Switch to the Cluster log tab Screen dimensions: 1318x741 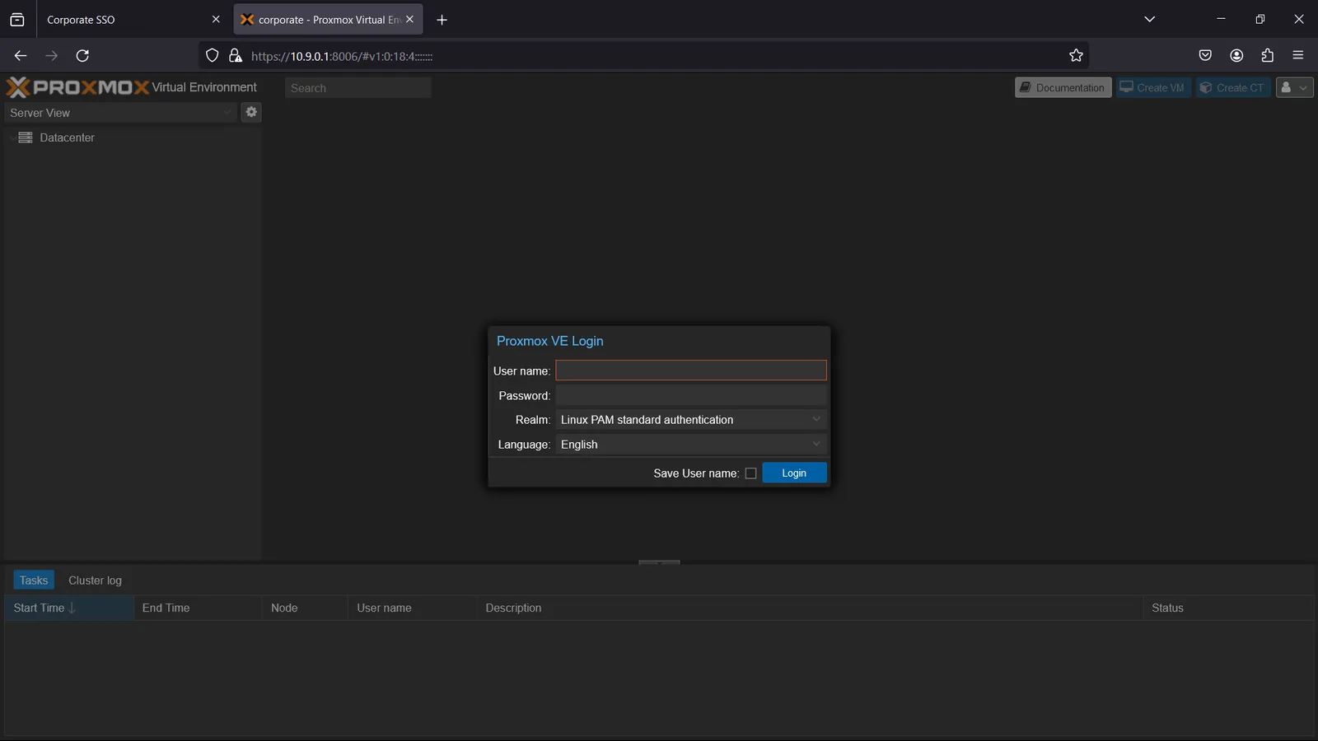[95, 580]
